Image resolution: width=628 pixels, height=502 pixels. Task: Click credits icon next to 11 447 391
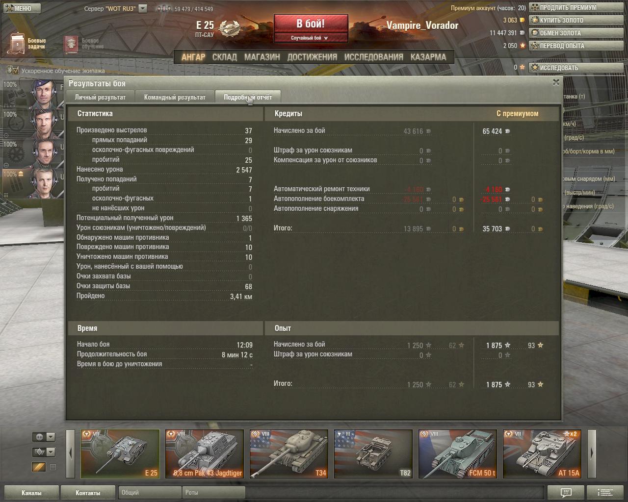point(522,33)
